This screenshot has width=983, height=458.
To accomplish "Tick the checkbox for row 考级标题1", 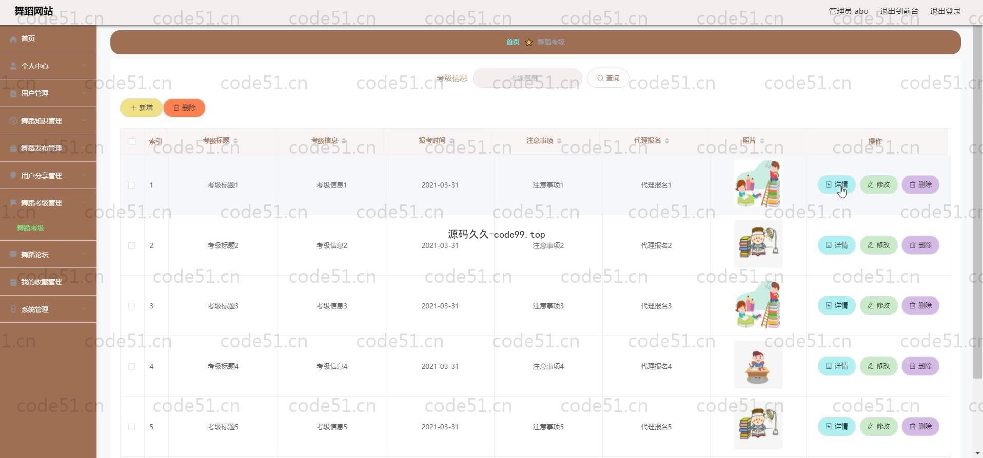I will [x=132, y=185].
